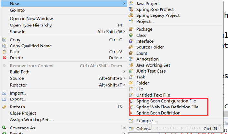The width and height of the screenshot is (228, 134).
Task: Click the Copy Qualified Name icon
Action: [4, 46]
